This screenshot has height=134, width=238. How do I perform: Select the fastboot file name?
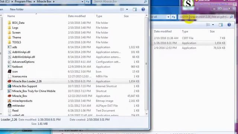(17, 67)
